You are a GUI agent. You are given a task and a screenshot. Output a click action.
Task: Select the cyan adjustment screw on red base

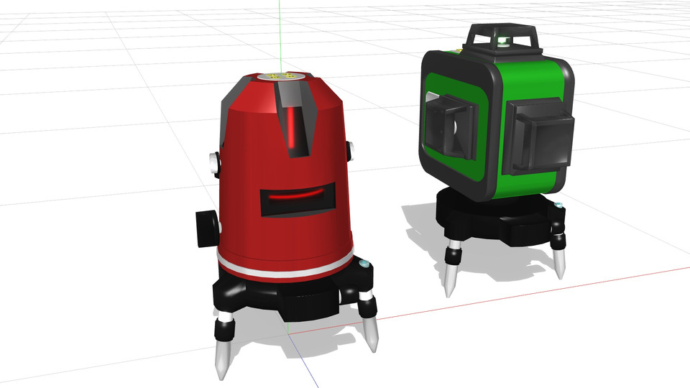[364, 266]
